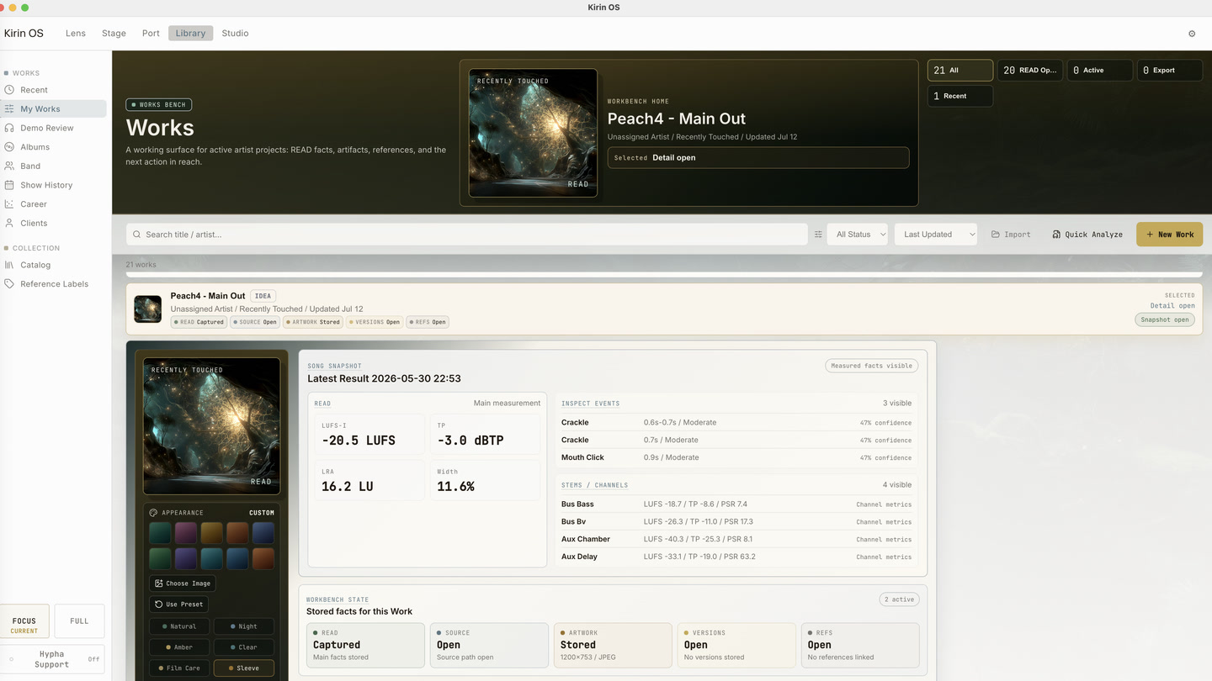Image resolution: width=1212 pixels, height=681 pixels.
Task: Click the Mouth Click inspect event
Action: (736, 457)
